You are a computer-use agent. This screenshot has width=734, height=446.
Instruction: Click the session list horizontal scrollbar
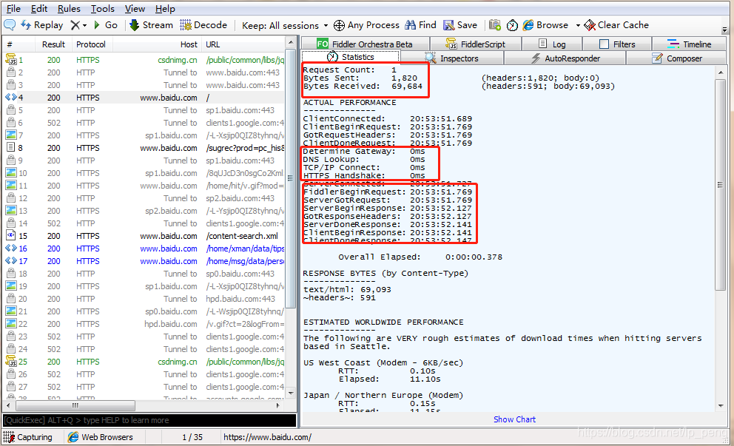[x=75, y=405]
